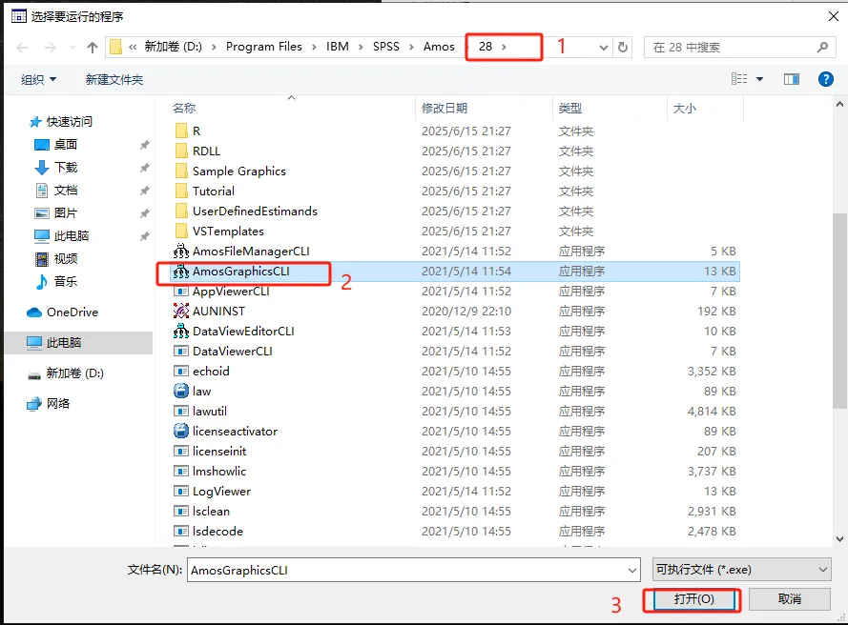Go up one folder level arrow
This screenshot has height=625, width=848.
(x=93, y=48)
